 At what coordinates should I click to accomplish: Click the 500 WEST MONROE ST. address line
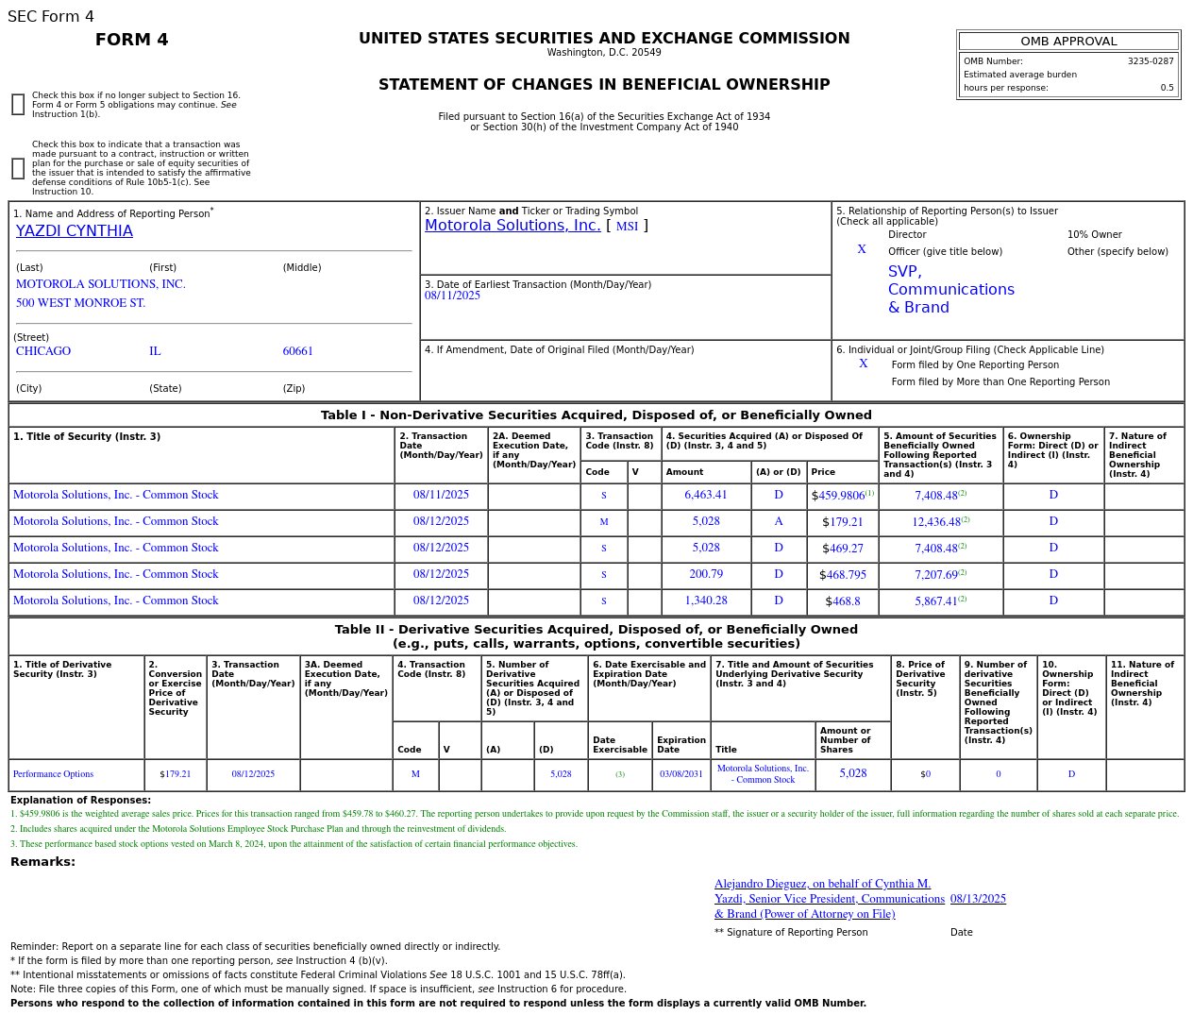(80, 303)
